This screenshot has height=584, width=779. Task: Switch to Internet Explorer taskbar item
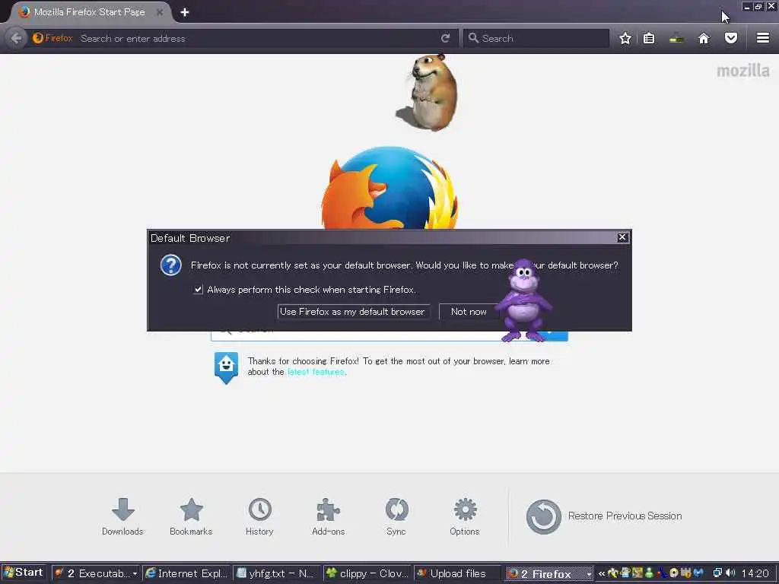click(x=187, y=573)
